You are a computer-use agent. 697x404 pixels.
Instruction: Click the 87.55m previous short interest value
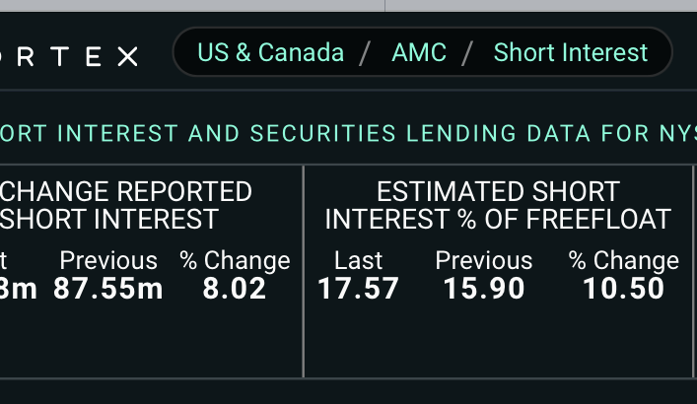(x=108, y=289)
